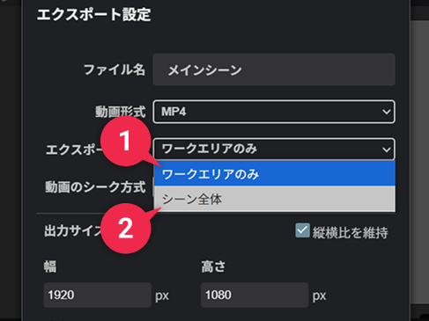Click the 幅 input showing 1920

point(98,295)
